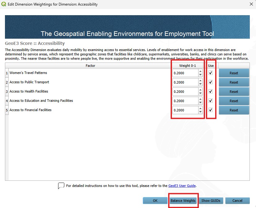Click the speech bubble icon beside instructions
Screen dimensions: 256x208
click(x=61, y=186)
